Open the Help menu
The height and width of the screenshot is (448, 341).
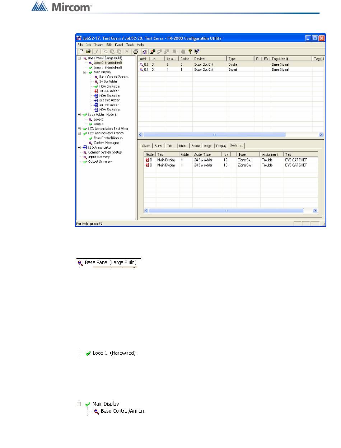point(140,45)
